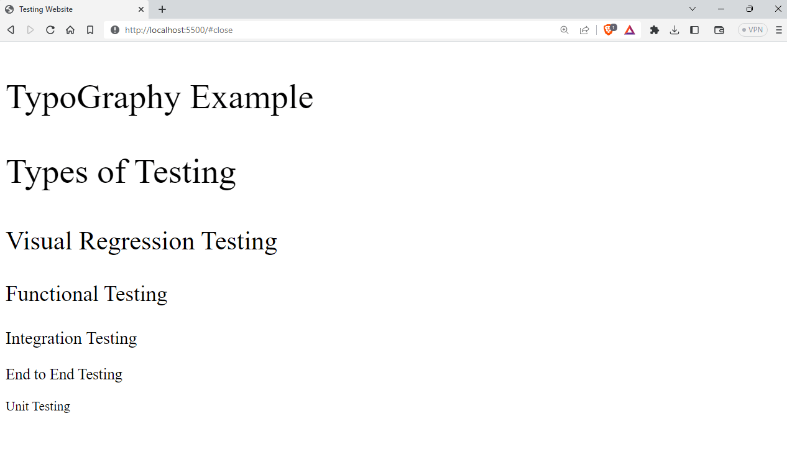Toggle the sidebar panel icon

point(694,29)
